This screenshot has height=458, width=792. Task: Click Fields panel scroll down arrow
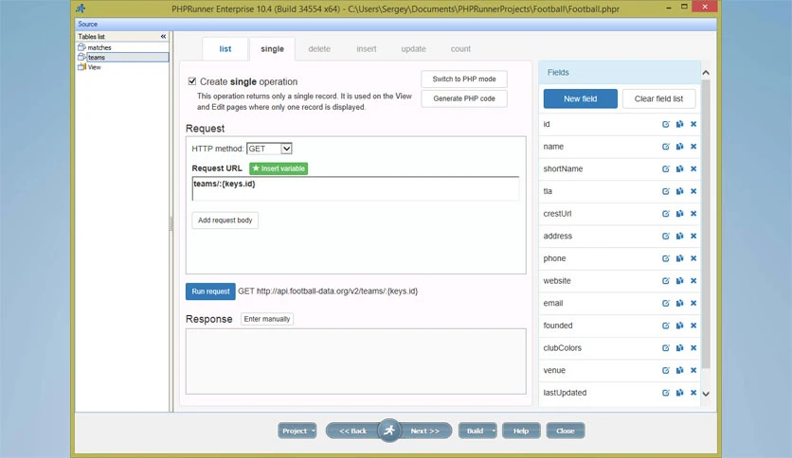tap(706, 394)
